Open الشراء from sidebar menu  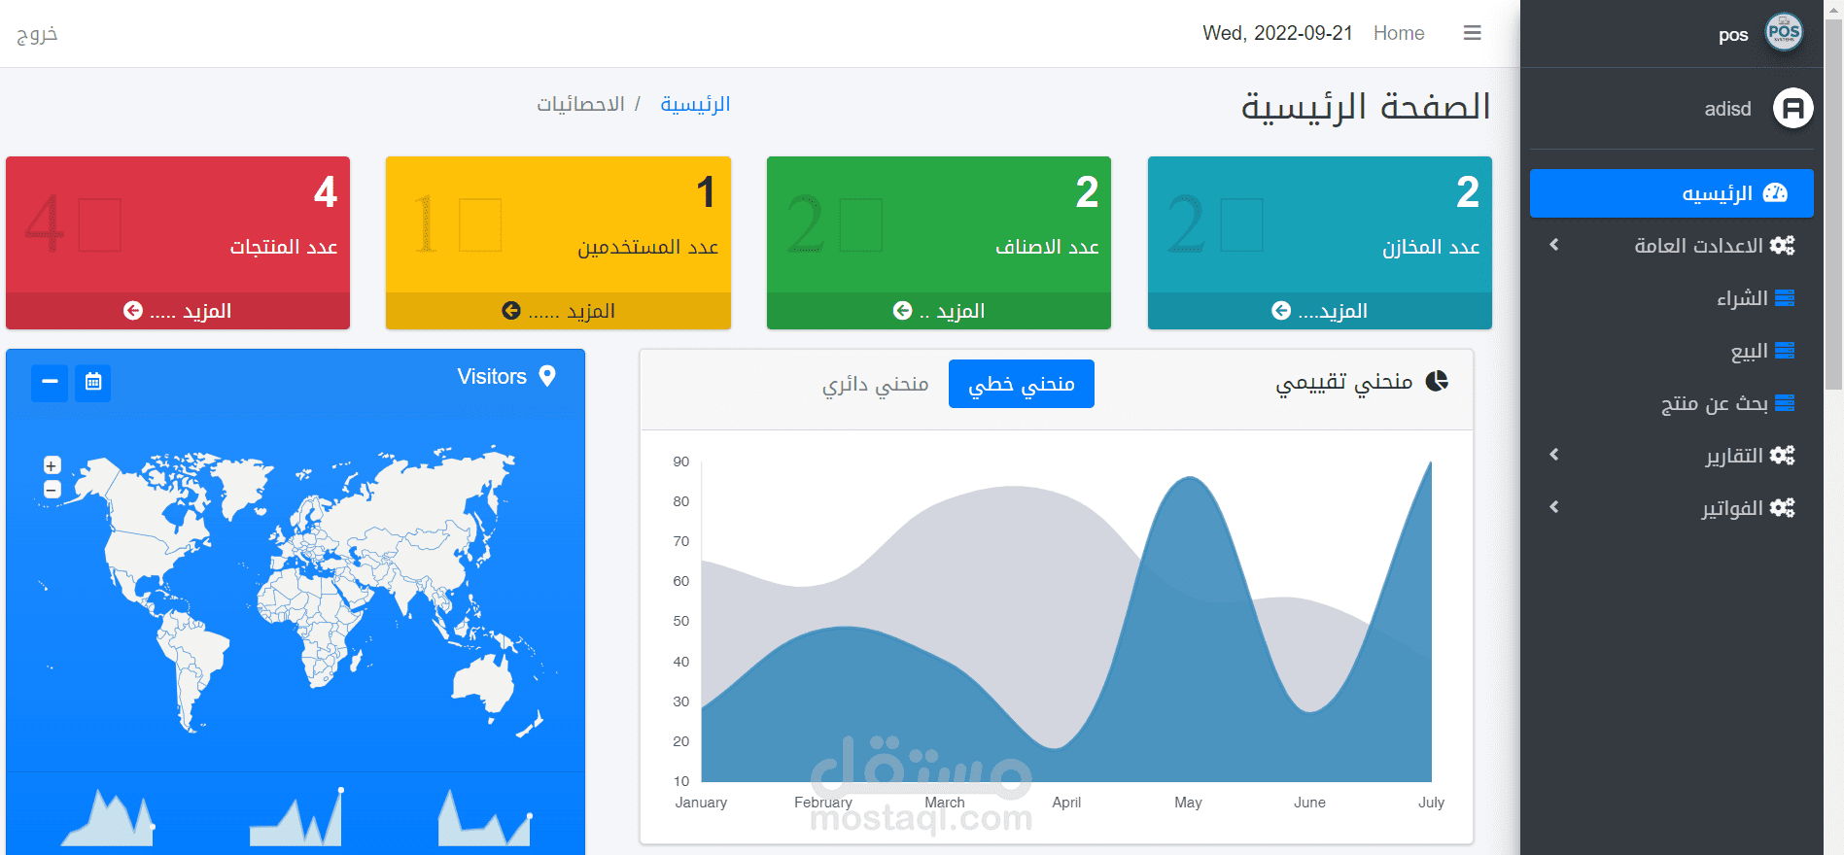(1672, 298)
